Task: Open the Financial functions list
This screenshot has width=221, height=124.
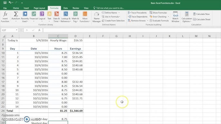Action: point(34,17)
